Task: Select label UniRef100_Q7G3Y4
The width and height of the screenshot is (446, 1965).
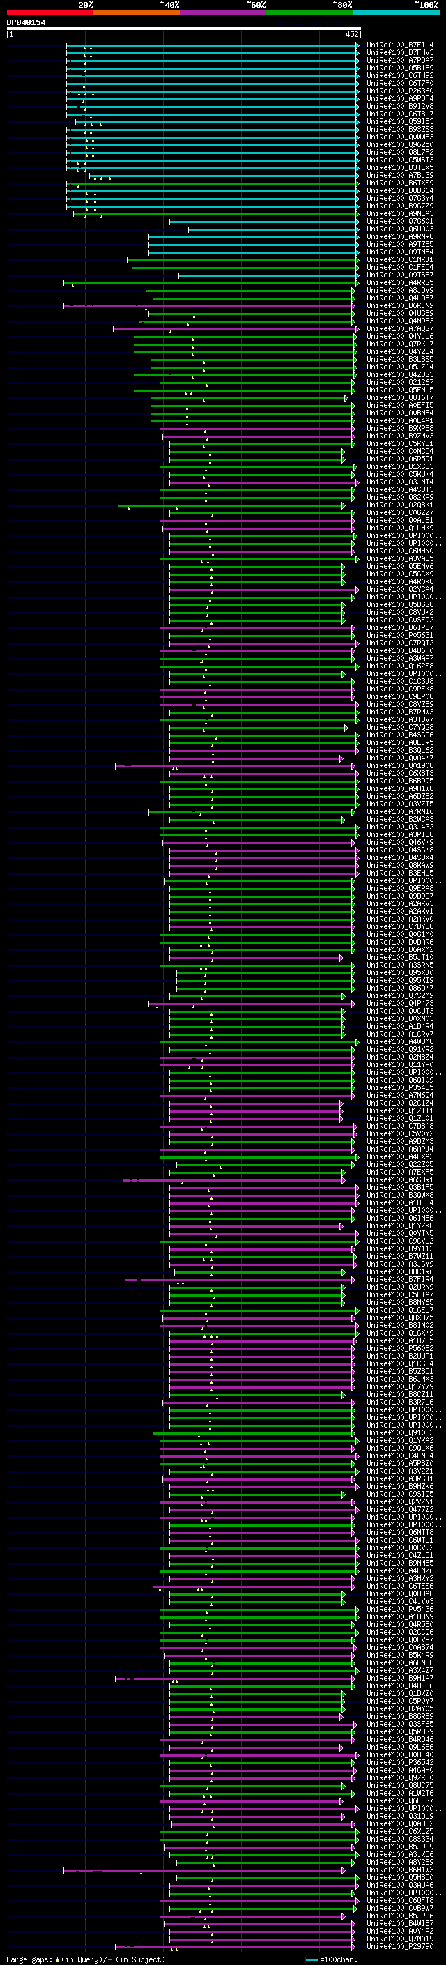Action: point(399,199)
